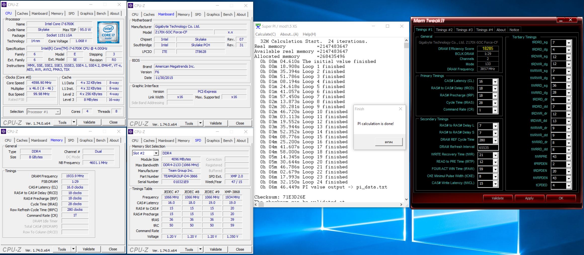The image size is (584, 255).
Task: Expand the RAS# to CAS# Delay (tRCD) dropdown
Action: point(495,89)
